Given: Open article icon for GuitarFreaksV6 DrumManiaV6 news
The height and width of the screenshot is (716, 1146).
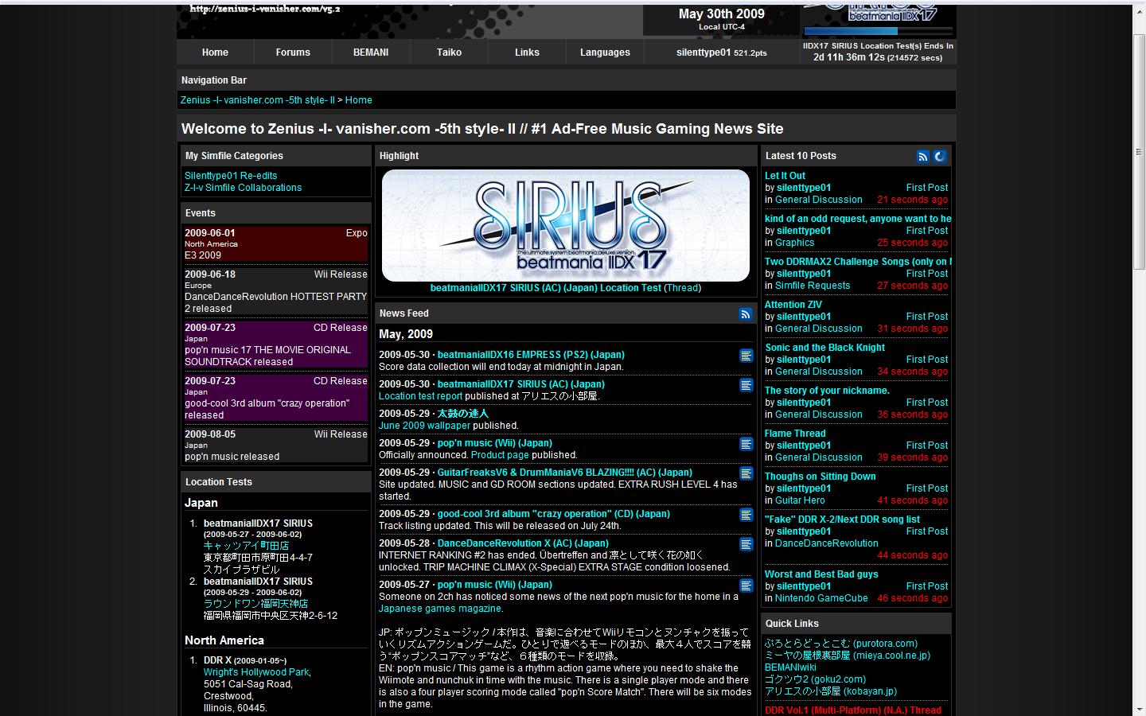Looking at the screenshot, I should 746,473.
